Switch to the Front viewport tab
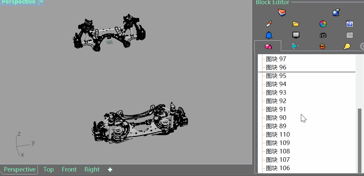Screen dimensions: 364x176 coord(69,170)
